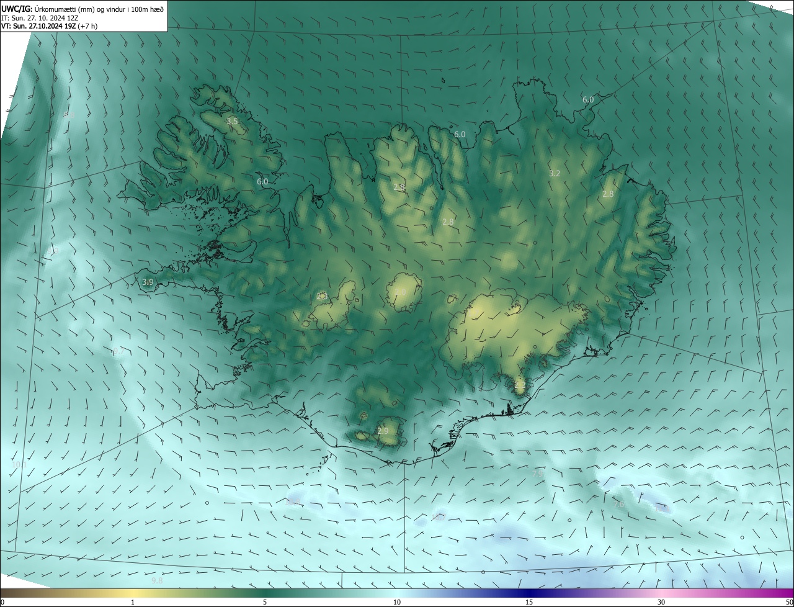Click the precipitable water colour scale bar
Viewport: 794px width, 607px height.
[x=397, y=593]
